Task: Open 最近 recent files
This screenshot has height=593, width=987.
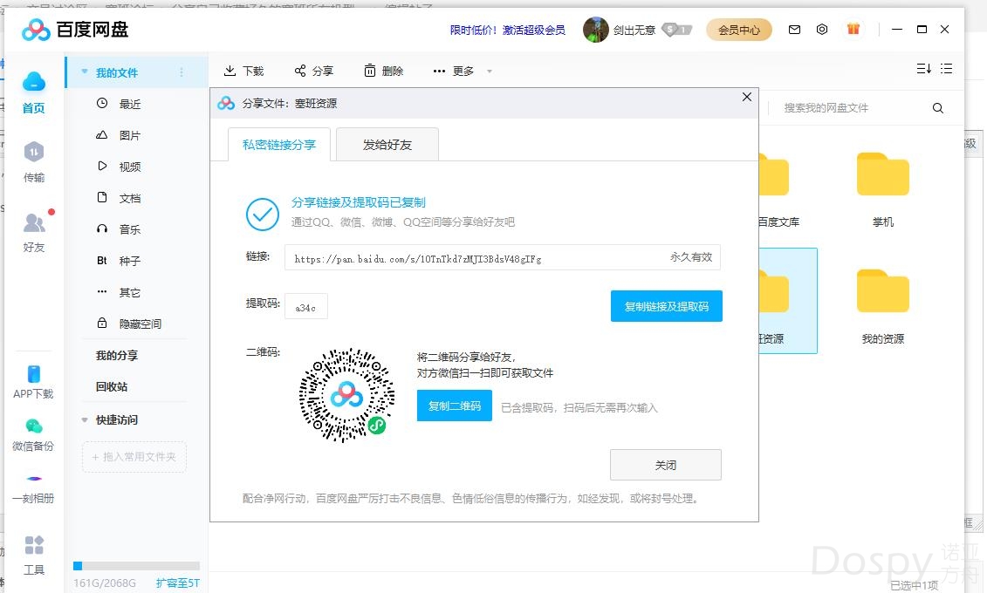Action: 130,104
